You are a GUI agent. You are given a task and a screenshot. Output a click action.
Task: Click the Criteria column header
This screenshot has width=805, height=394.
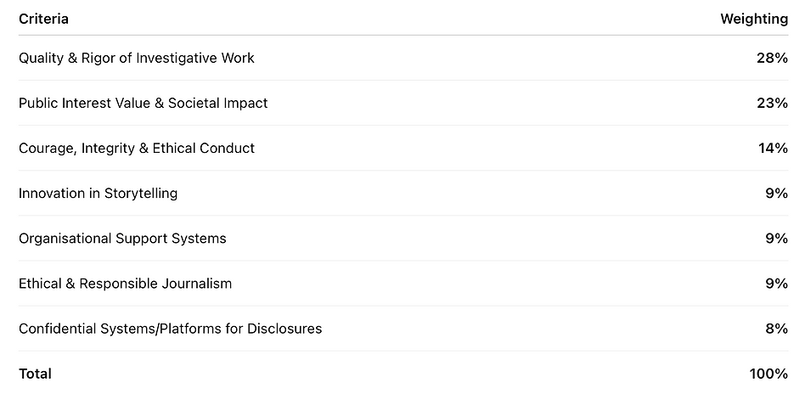43,19
